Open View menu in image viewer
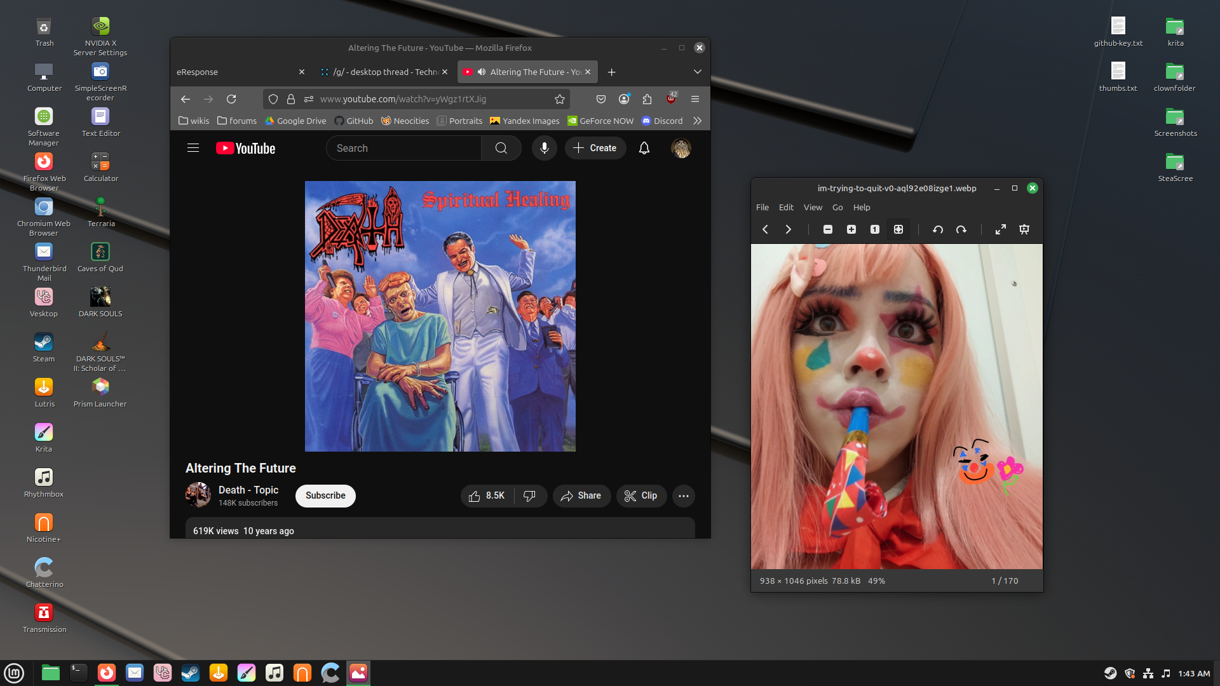Screen dimensions: 1220x686 pyautogui.click(x=813, y=207)
